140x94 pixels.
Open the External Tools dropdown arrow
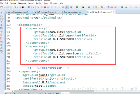click(x=92, y=7)
